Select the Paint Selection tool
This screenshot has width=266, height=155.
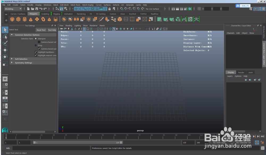pyautogui.click(x=5, y=43)
